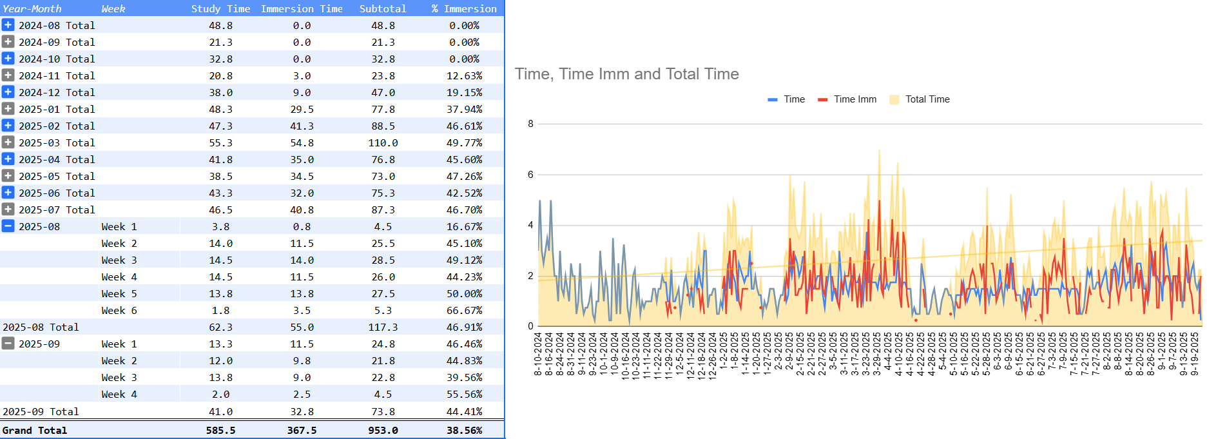Click the 2-3-2025 date axis label

coord(778,351)
